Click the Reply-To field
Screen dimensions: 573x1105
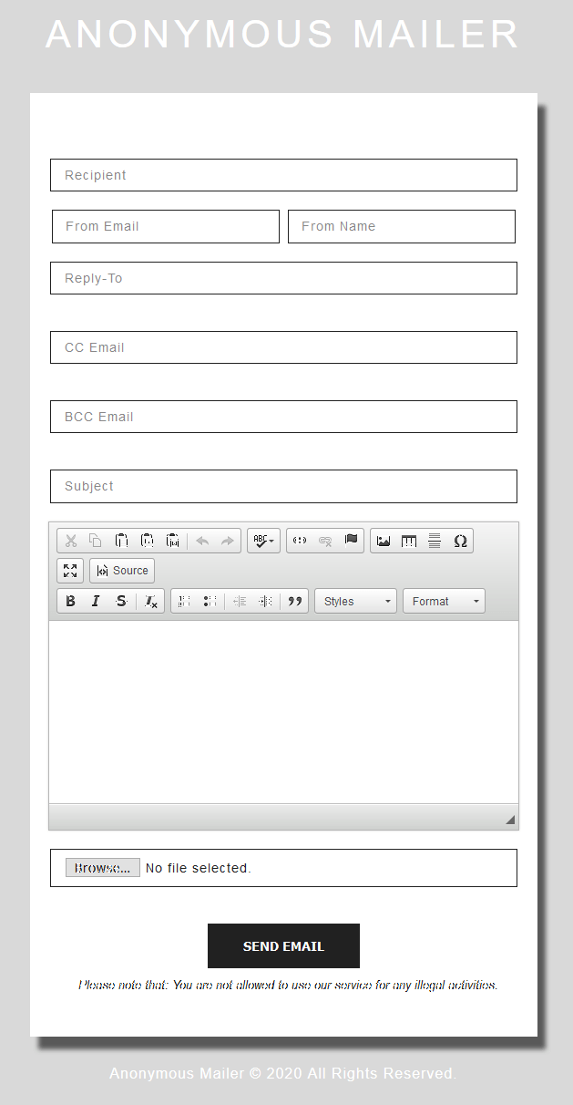pyautogui.click(x=283, y=278)
